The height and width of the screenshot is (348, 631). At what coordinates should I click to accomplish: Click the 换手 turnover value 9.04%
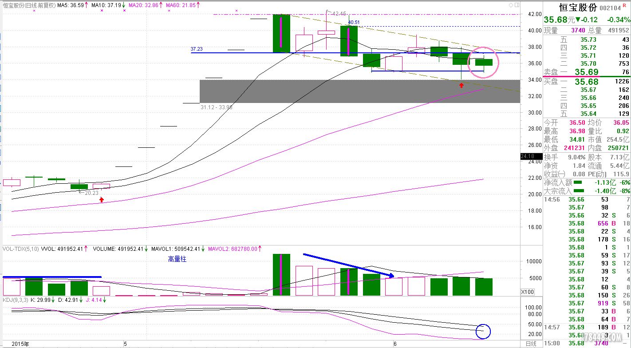click(576, 157)
